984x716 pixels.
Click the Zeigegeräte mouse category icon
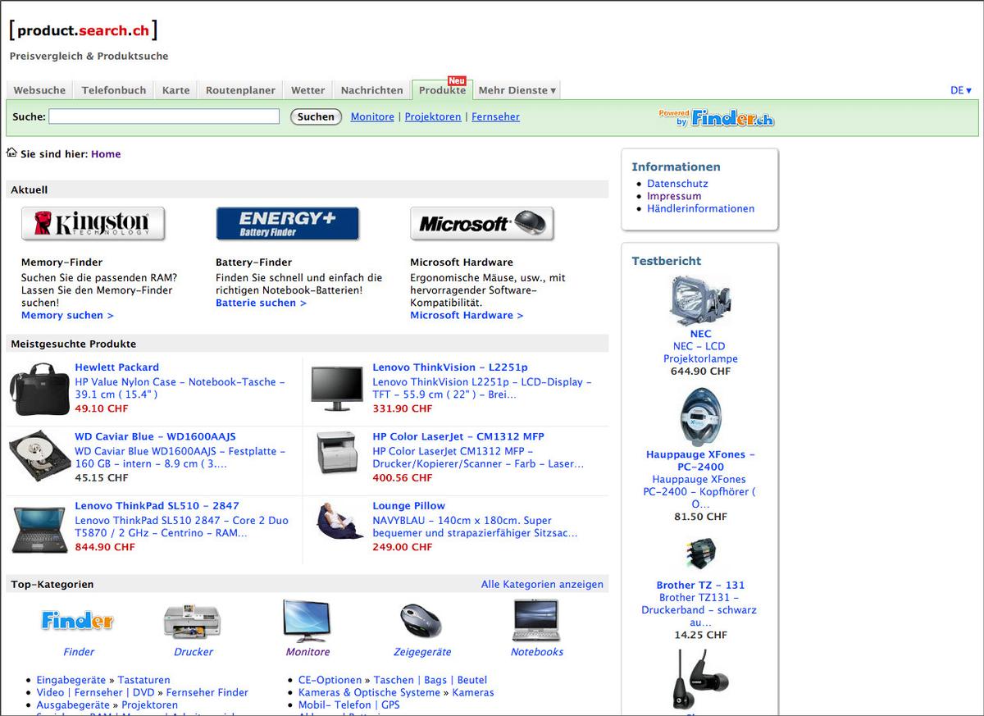click(x=421, y=621)
